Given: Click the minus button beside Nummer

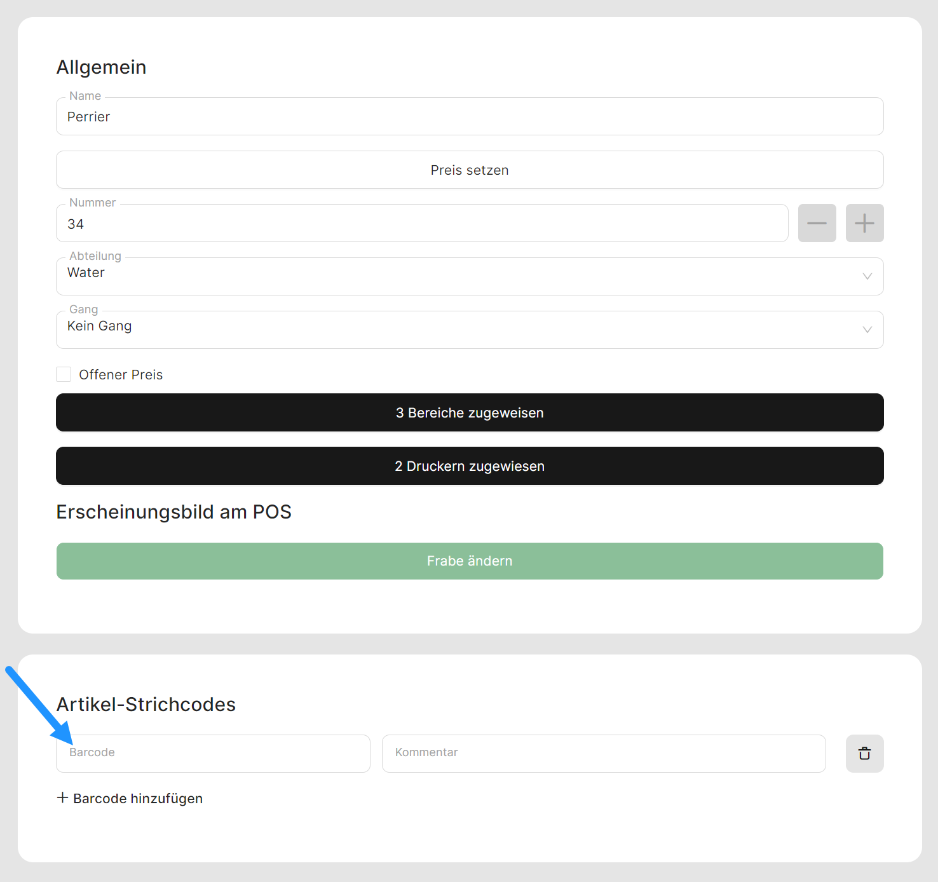Looking at the screenshot, I should pos(817,223).
